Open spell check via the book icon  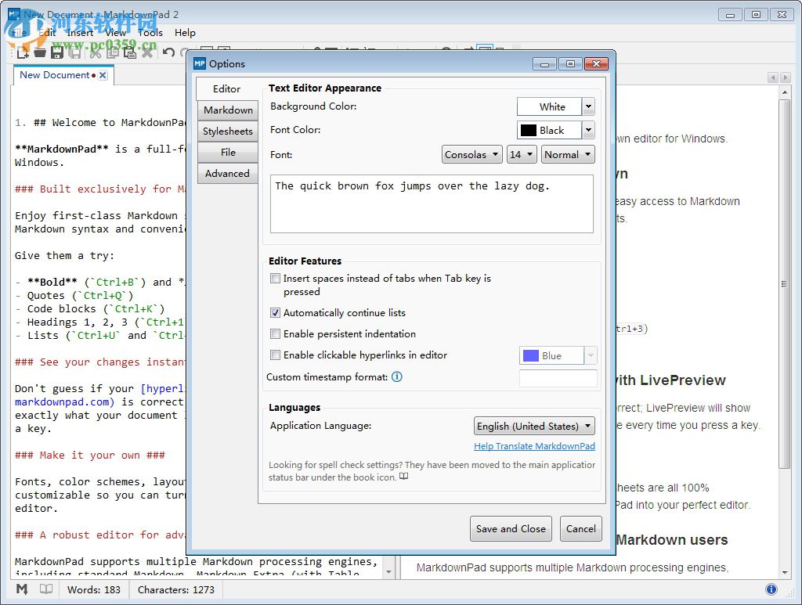point(45,589)
